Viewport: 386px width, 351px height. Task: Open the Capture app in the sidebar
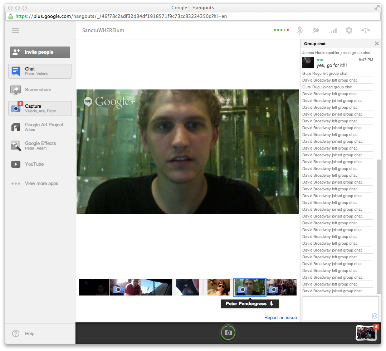[40, 108]
